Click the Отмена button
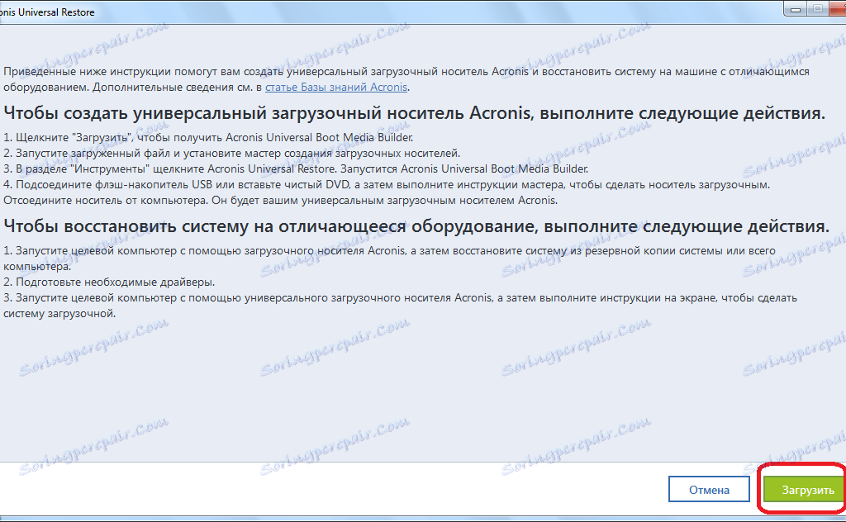This screenshot has height=522, width=846. tap(709, 490)
